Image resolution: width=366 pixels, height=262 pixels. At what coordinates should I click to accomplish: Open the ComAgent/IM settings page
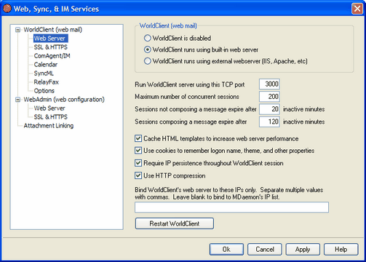tap(52, 56)
